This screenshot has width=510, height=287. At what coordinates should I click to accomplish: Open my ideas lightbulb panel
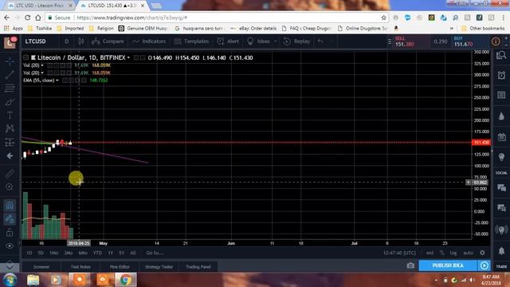pyautogui.click(x=501, y=157)
